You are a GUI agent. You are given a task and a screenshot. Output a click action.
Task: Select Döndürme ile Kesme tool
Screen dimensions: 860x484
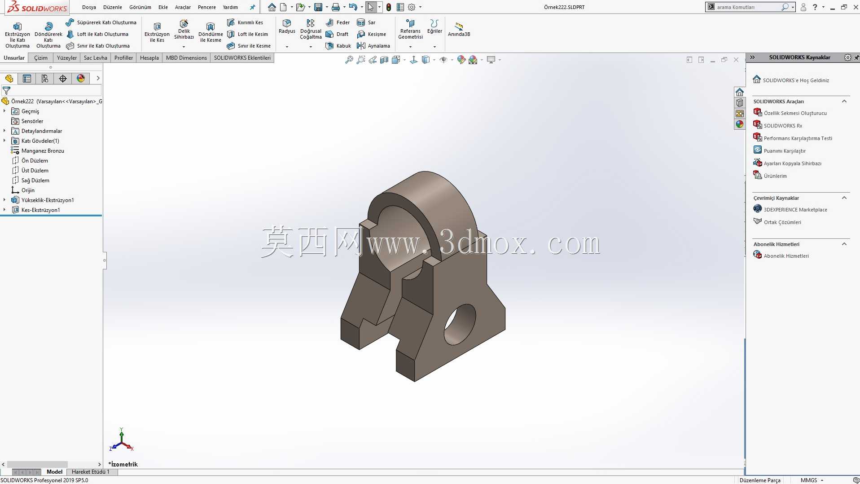coord(211,32)
